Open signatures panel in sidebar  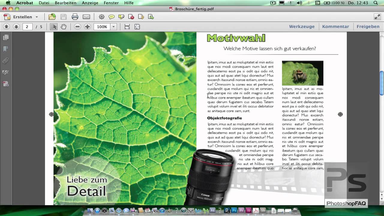pos(6,72)
